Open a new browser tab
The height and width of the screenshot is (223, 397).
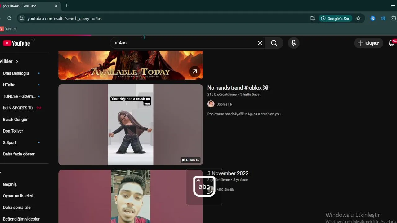click(x=67, y=6)
